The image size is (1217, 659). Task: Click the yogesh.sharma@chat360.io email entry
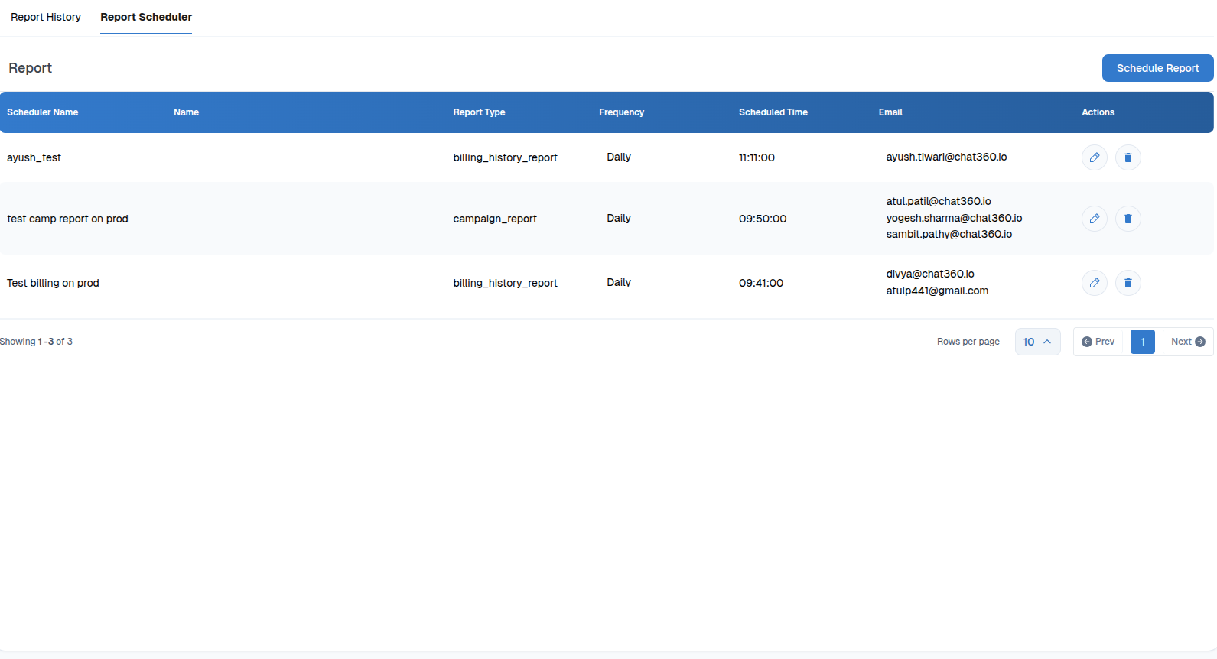pyautogui.click(x=954, y=218)
